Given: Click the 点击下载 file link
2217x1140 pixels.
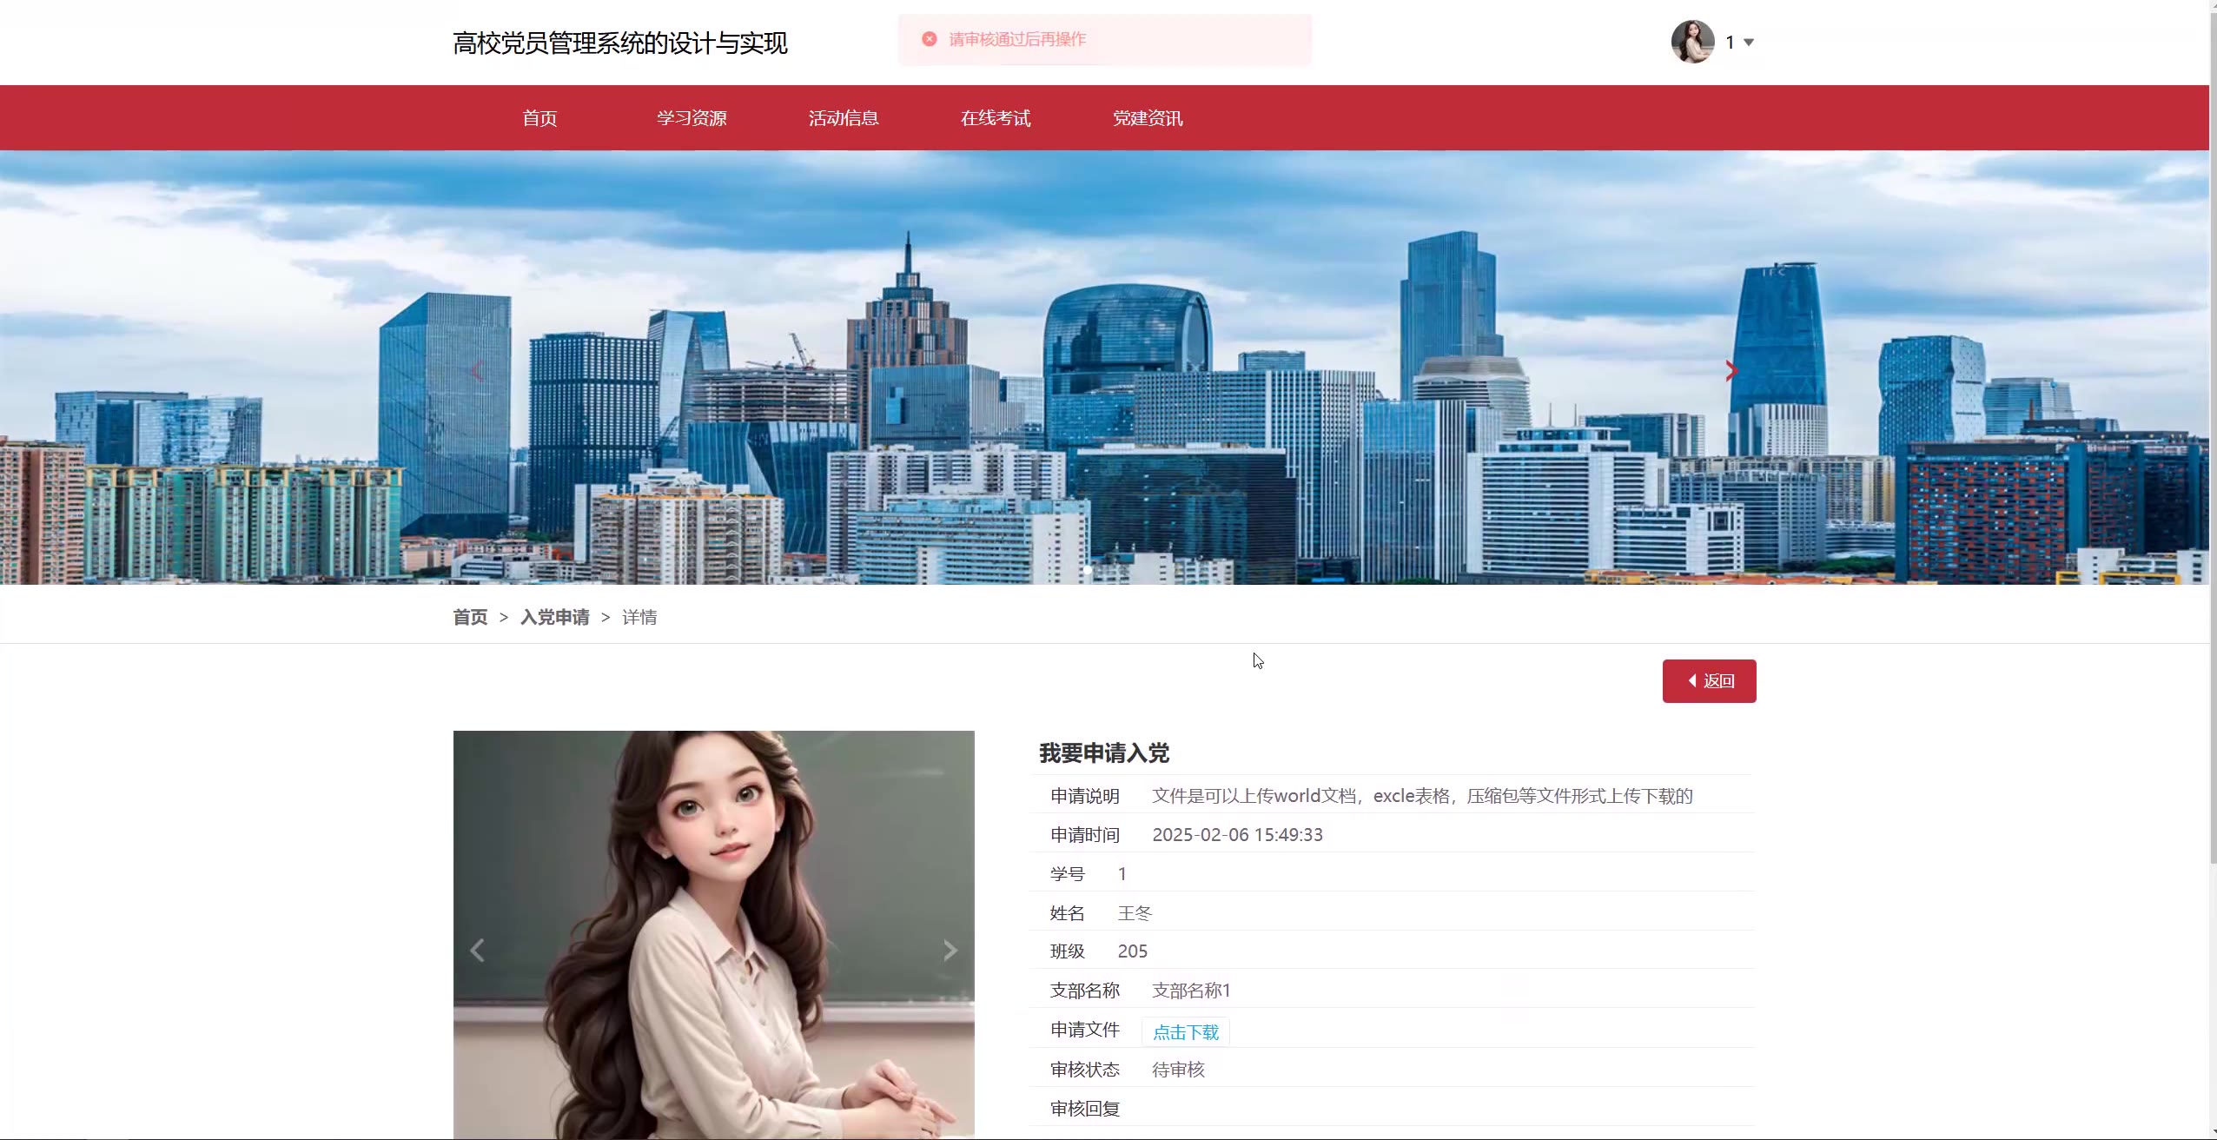Looking at the screenshot, I should [1185, 1032].
